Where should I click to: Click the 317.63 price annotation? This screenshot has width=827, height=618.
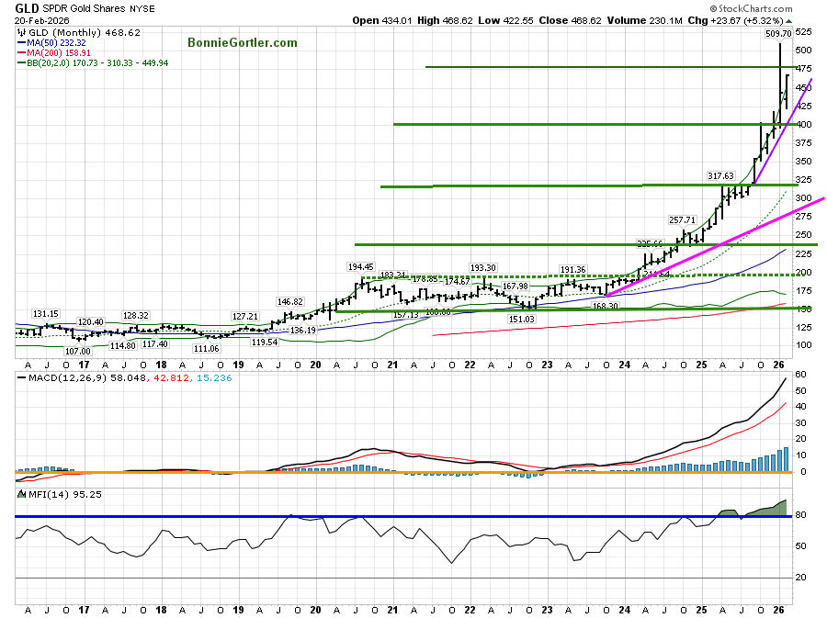click(720, 174)
